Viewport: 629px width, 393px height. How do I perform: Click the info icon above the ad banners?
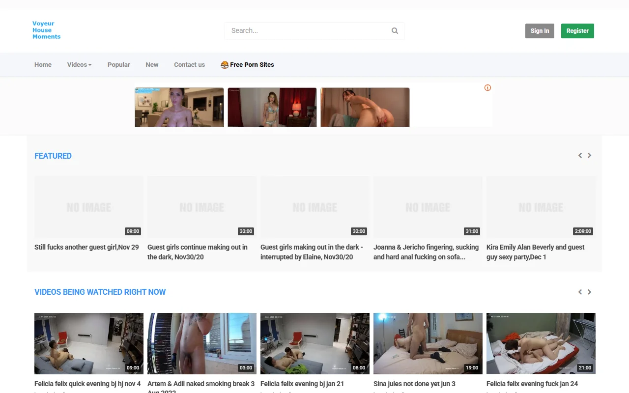(x=487, y=87)
